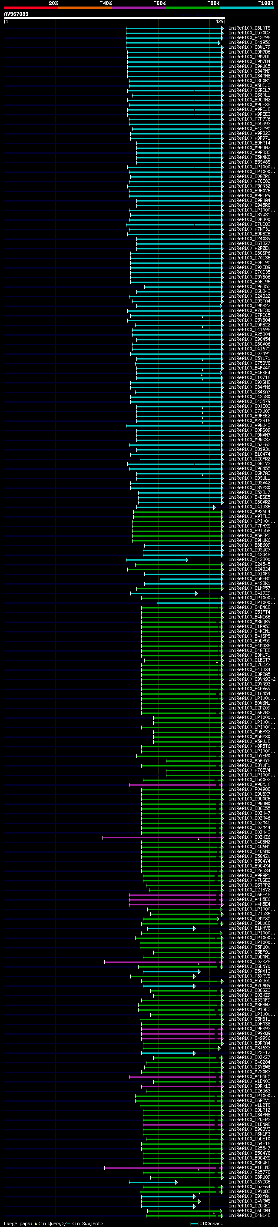This screenshot has height=1227, width=278.
Task: Select the query name AV567089
Action: [16, 14]
